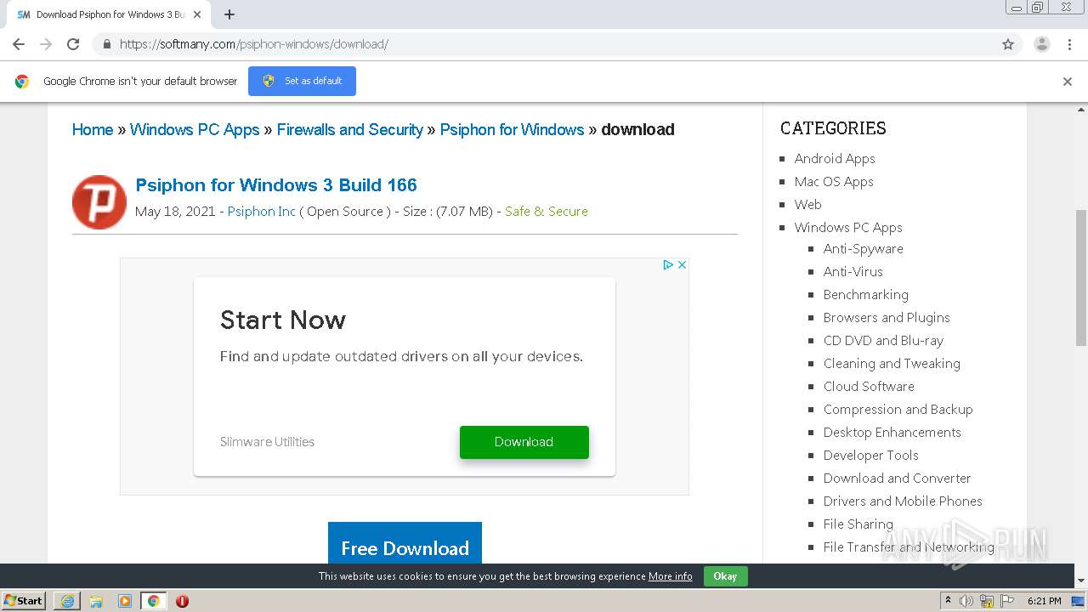Image resolution: width=1088 pixels, height=612 pixels.
Task: Open the More info cookie link
Action: pyautogui.click(x=671, y=576)
